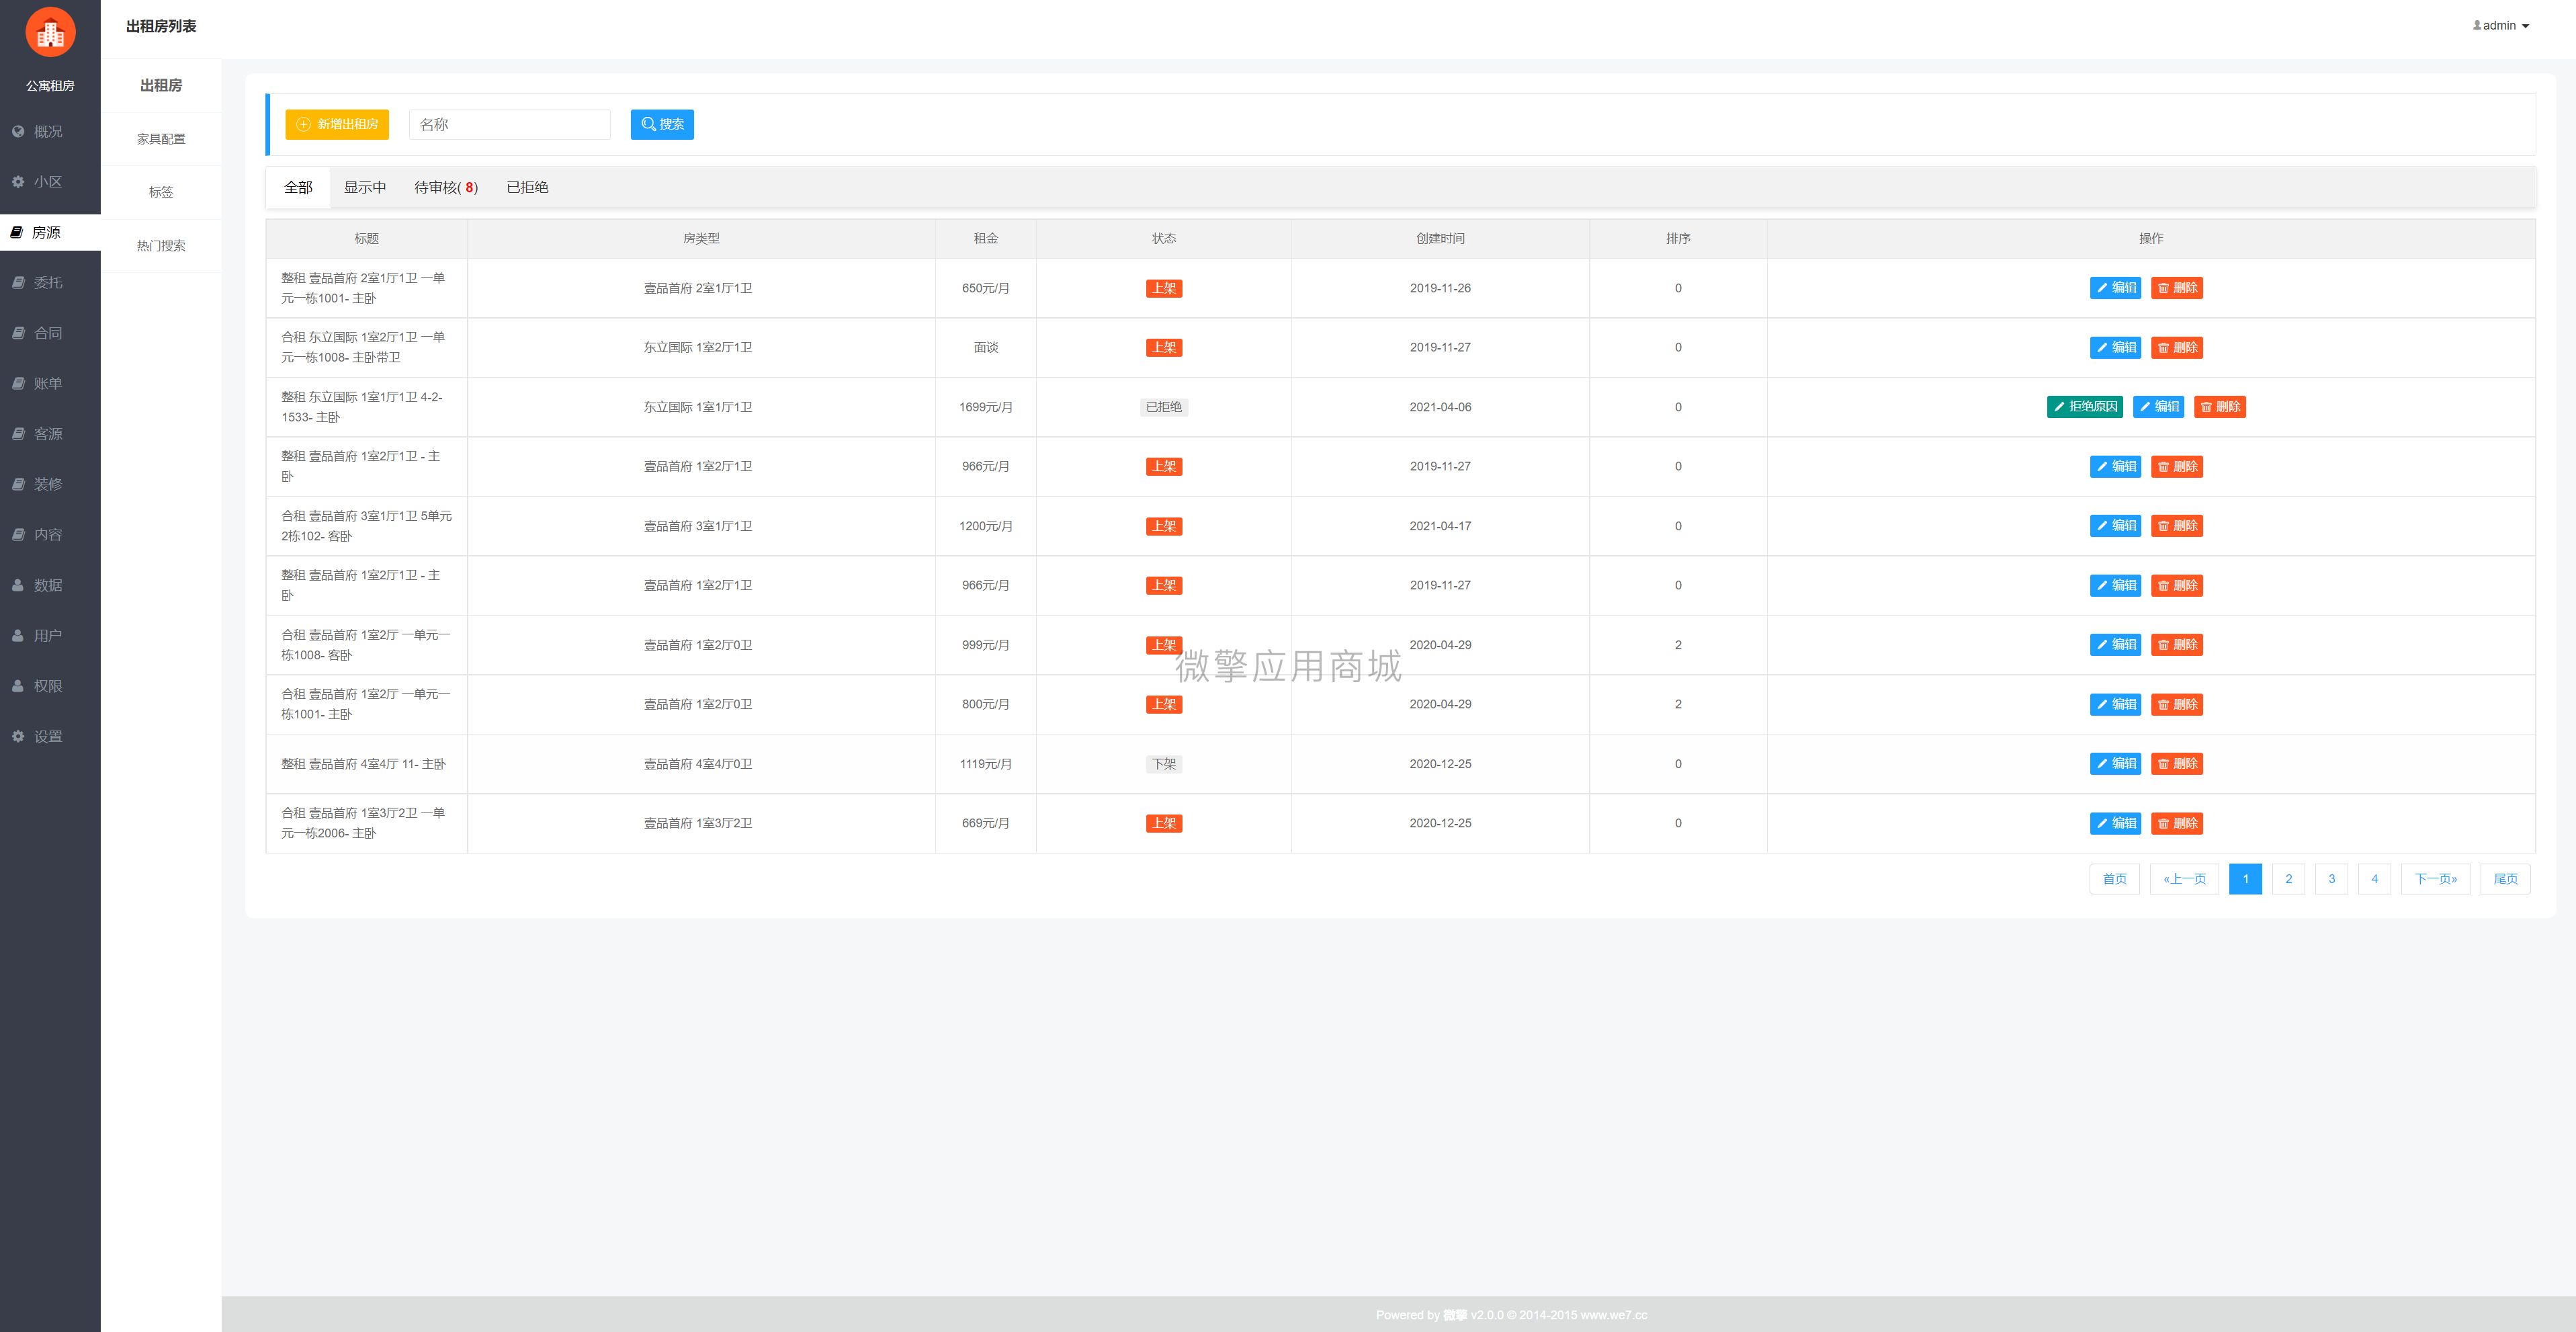Open 热门搜索 hot search submenu
The image size is (2576, 1332).
click(x=161, y=246)
